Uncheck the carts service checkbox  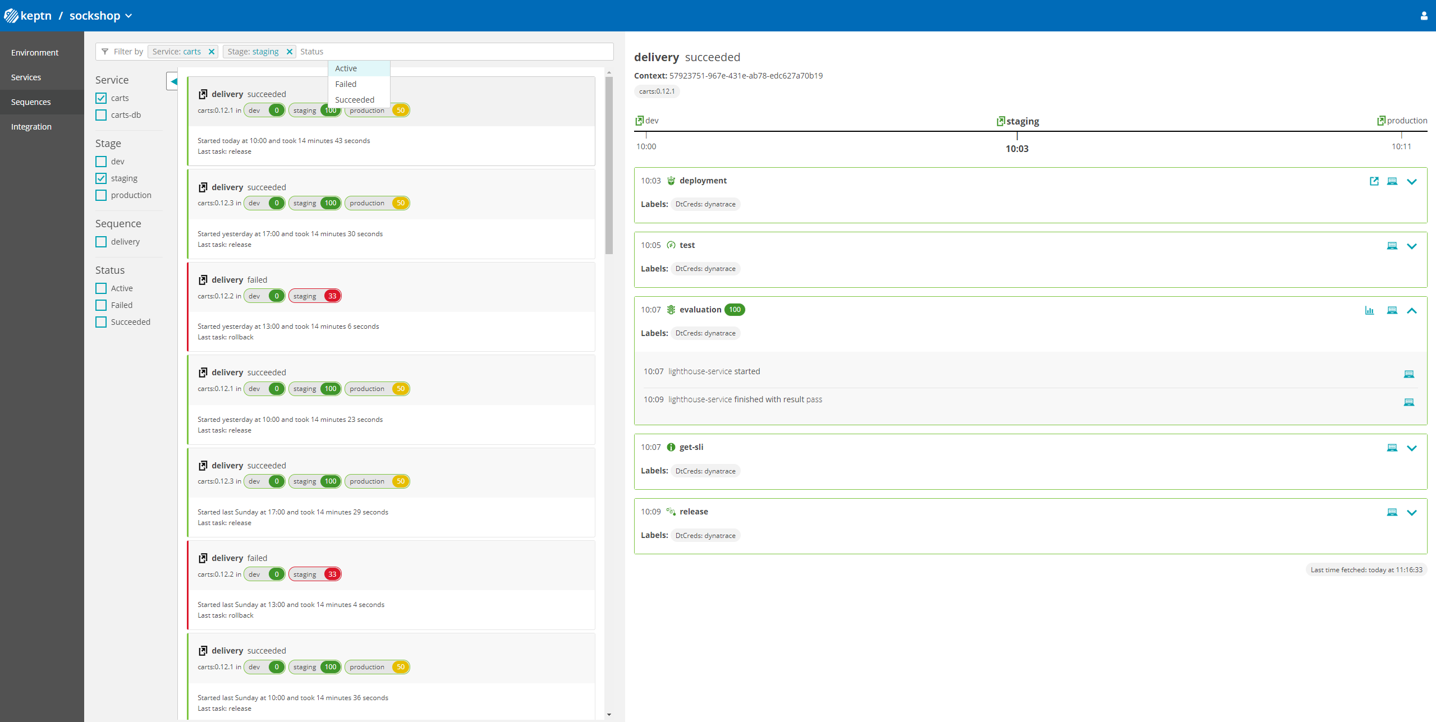tap(101, 98)
